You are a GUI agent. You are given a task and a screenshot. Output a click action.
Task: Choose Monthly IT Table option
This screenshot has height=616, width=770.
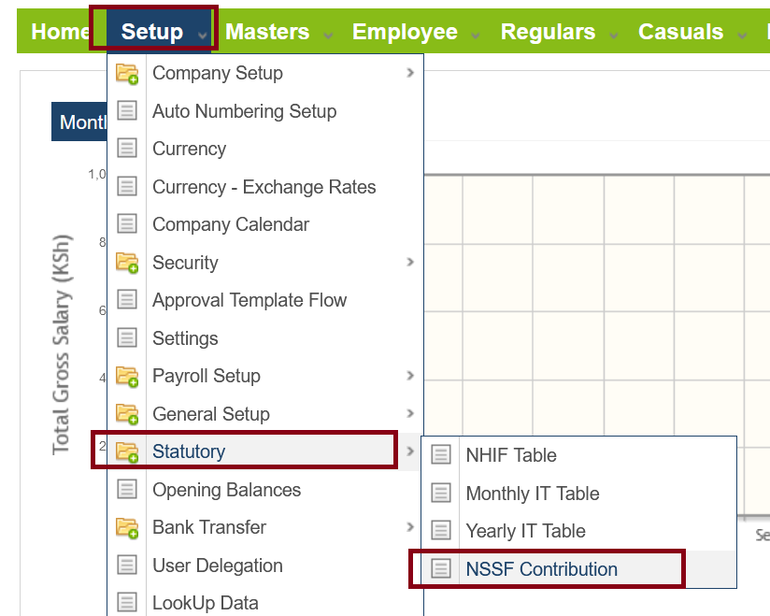click(532, 494)
